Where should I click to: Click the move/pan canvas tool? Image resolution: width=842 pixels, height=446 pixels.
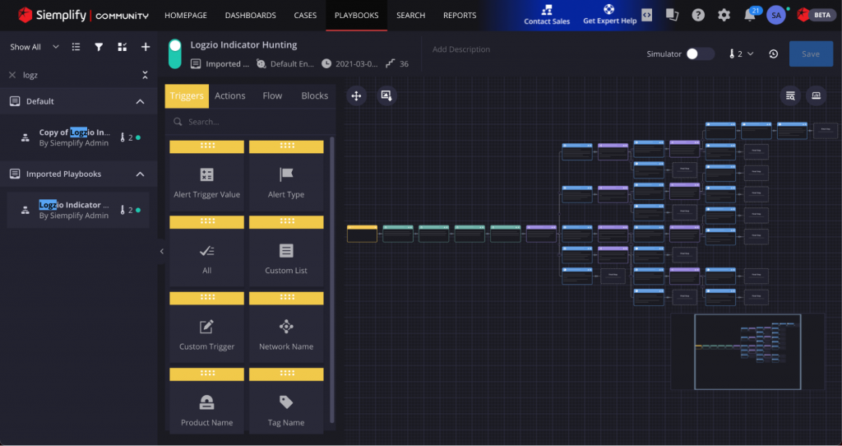click(x=356, y=96)
